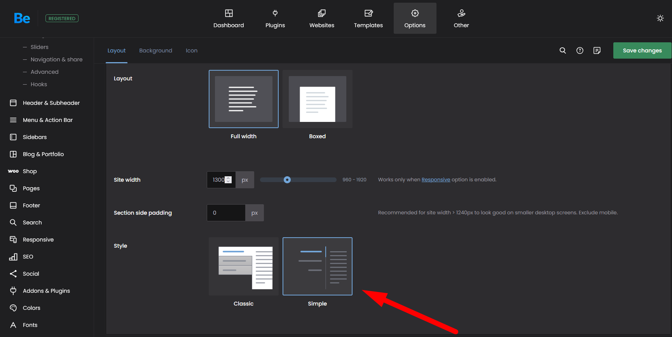This screenshot has width=672, height=337.
Task: Toggle the light mode sun icon
Action: 660,18
